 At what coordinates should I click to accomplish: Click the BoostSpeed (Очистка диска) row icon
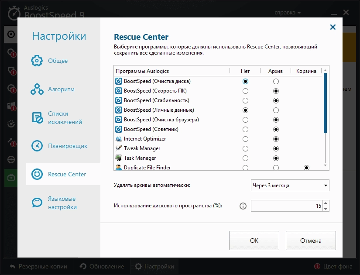tap(118, 81)
